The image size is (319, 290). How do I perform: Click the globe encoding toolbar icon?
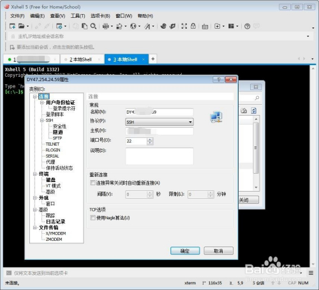coord(133,26)
